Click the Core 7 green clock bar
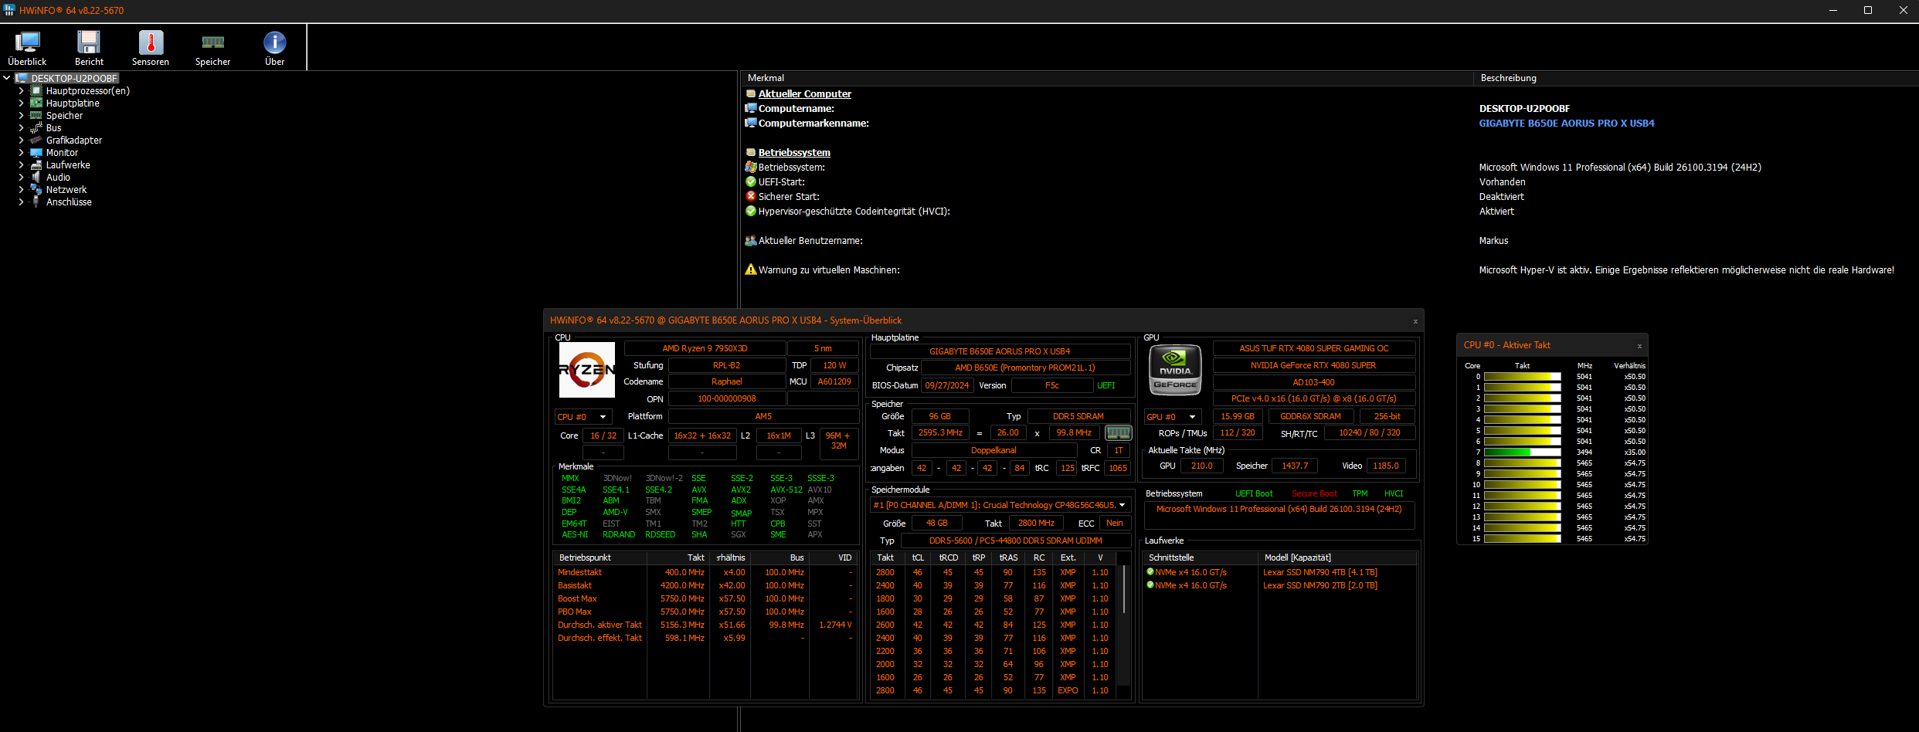Image resolution: width=1919 pixels, height=732 pixels. [x=1522, y=452]
